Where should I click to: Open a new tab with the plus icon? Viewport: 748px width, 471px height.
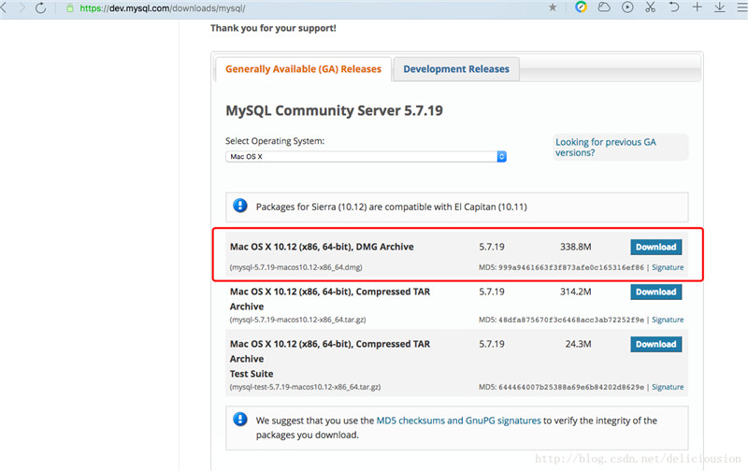tap(697, 7)
